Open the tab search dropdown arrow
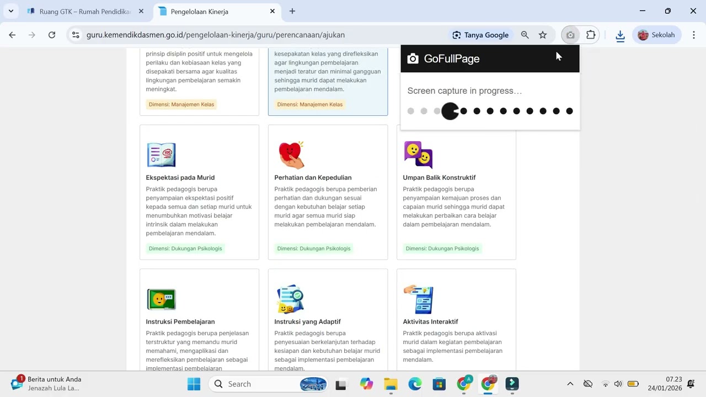This screenshot has height=397, width=706. [10, 11]
